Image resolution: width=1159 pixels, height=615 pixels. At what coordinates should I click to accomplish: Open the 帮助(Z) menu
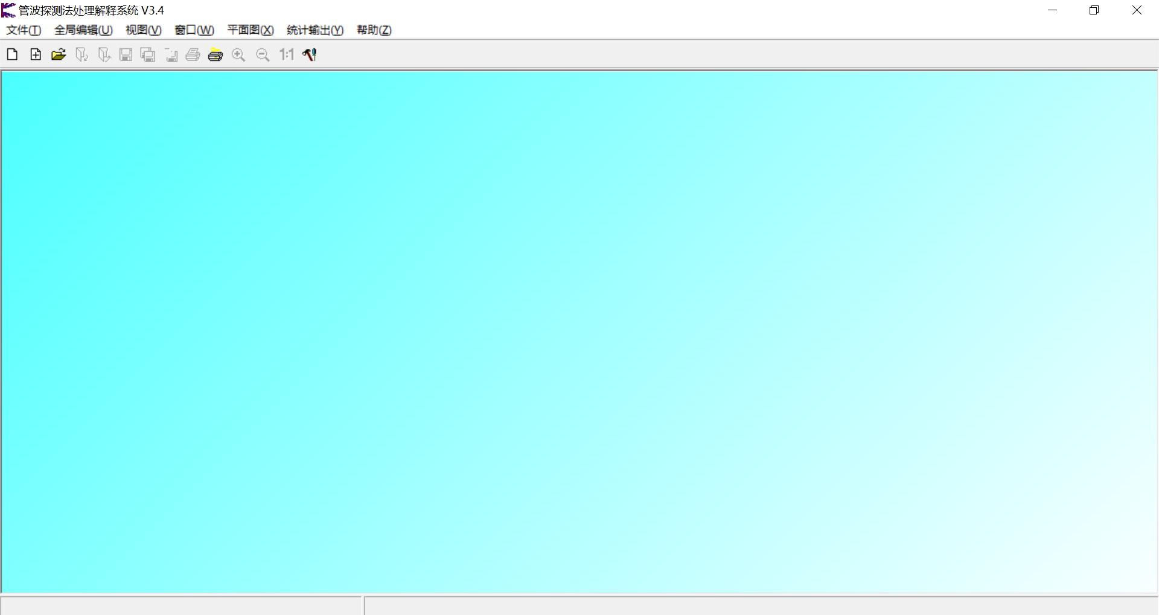(374, 30)
